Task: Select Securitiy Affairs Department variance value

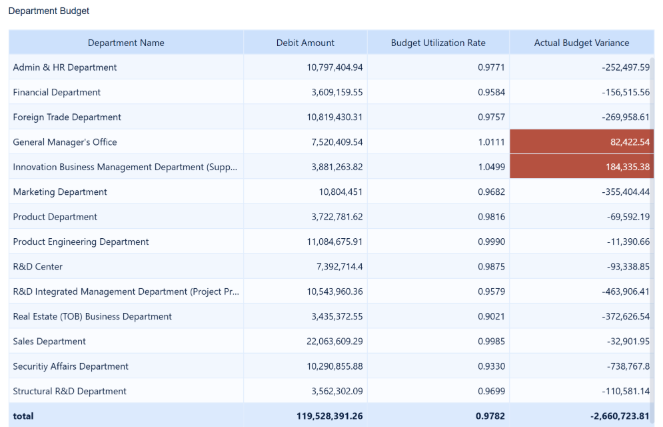Action: [628, 366]
